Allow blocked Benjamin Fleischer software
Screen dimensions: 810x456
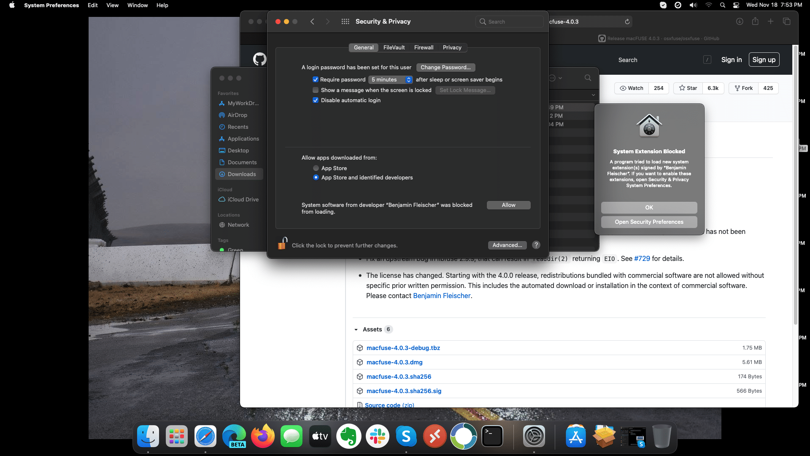[x=508, y=205]
